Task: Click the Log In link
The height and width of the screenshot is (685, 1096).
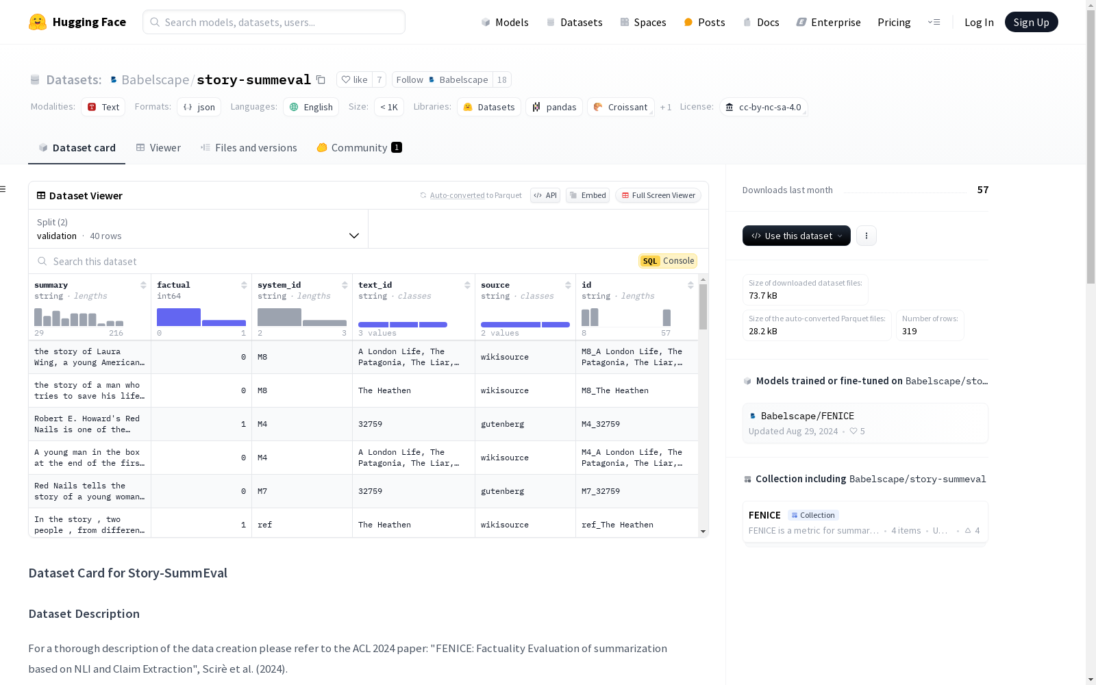Action: point(979,22)
